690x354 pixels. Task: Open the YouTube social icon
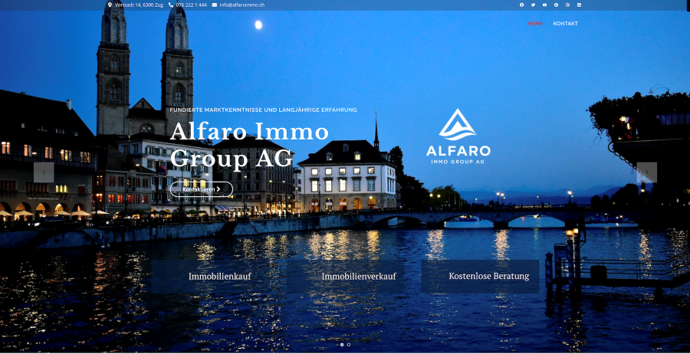(545, 5)
